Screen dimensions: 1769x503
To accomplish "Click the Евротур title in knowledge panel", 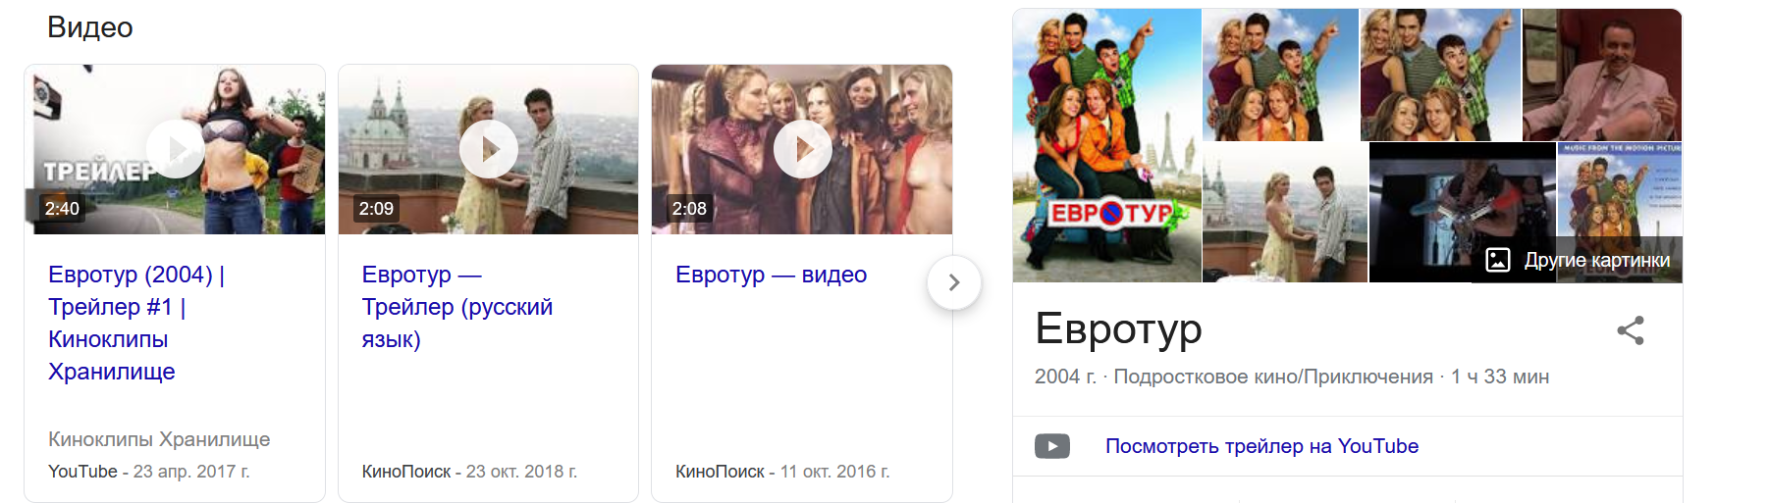I will [1118, 329].
